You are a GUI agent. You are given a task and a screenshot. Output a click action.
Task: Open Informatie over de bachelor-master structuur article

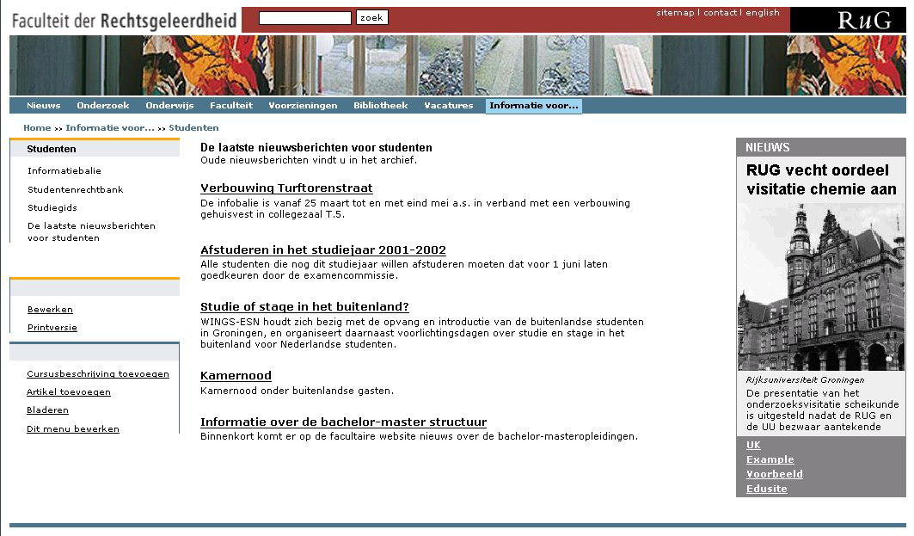click(344, 422)
